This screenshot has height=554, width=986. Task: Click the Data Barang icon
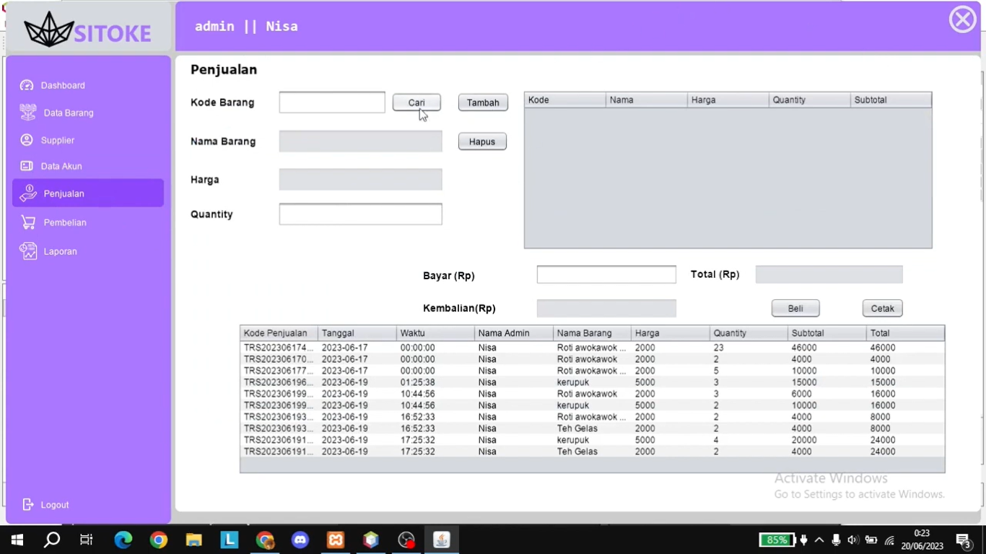[x=28, y=113]
